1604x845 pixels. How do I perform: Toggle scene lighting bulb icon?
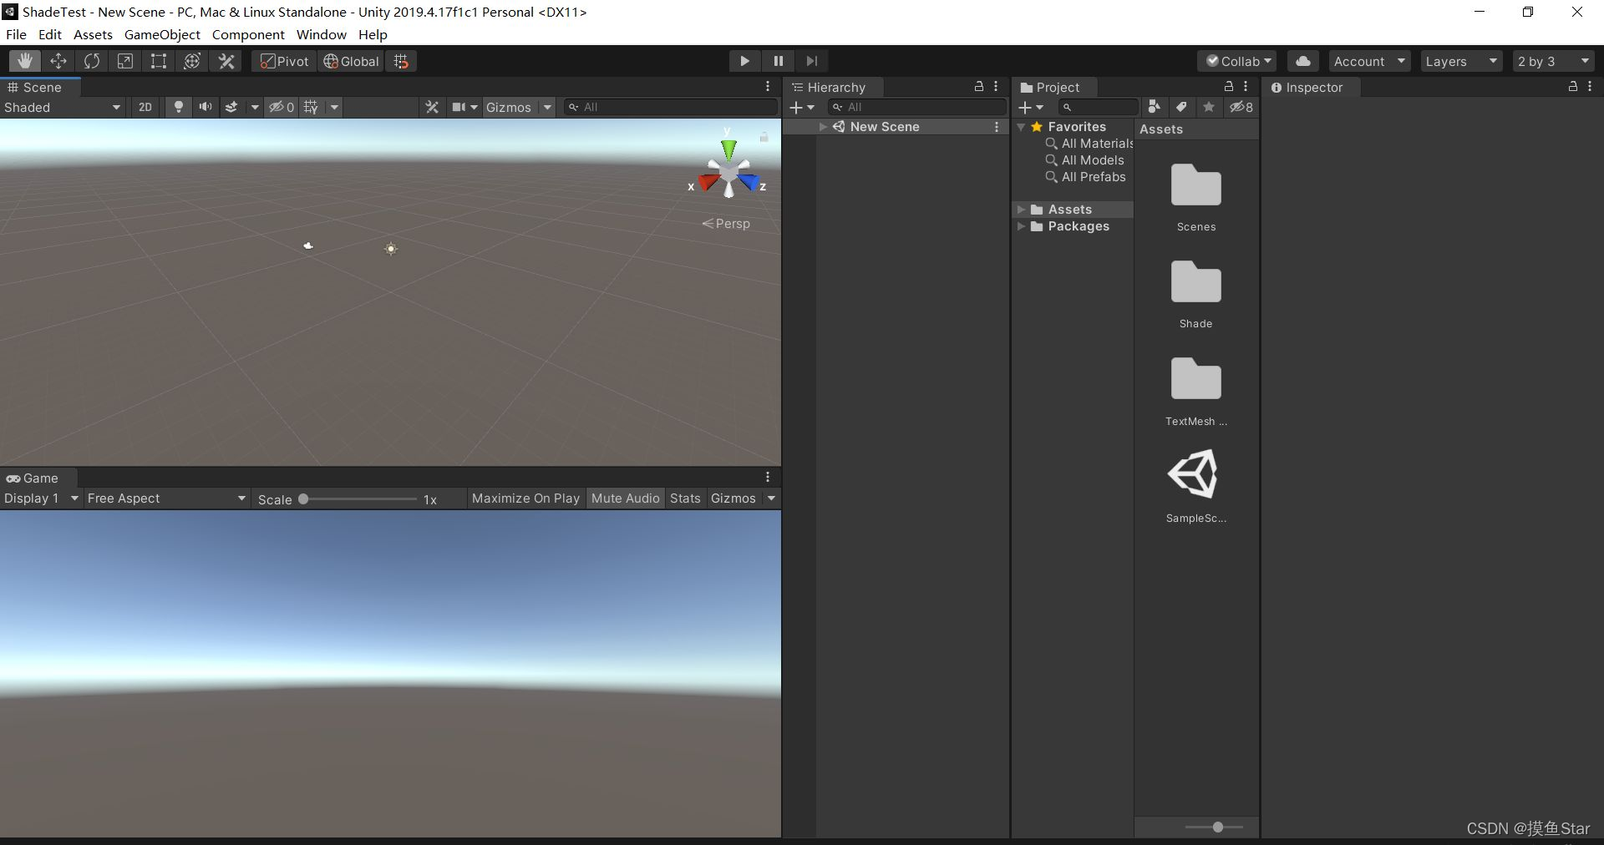tap(178, 107)
